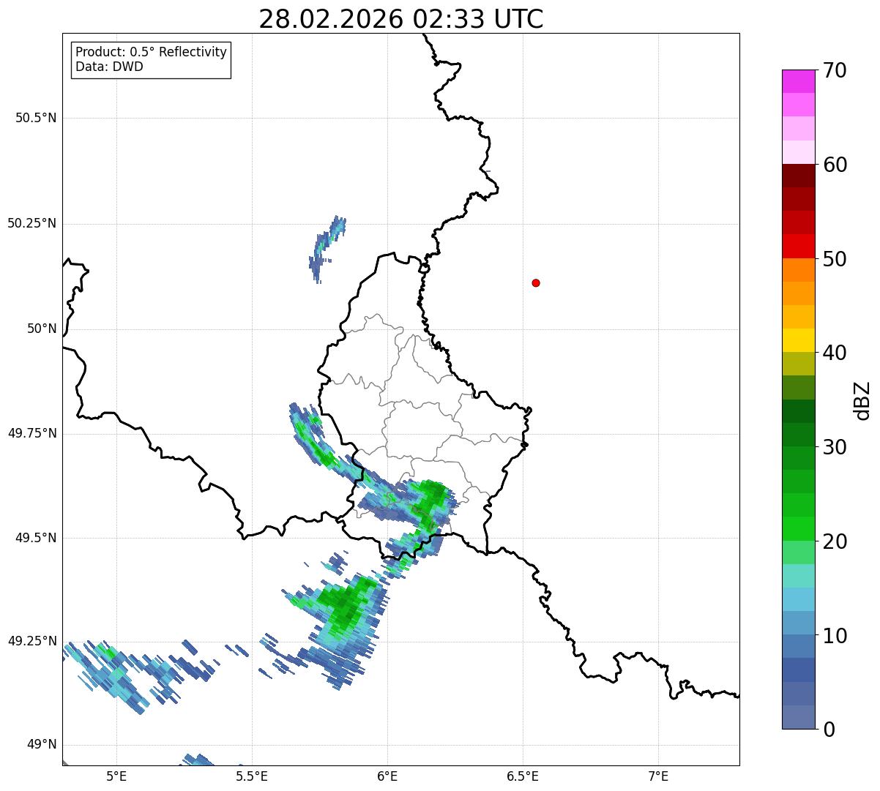Click the latitude label 50.25°N

32,223
